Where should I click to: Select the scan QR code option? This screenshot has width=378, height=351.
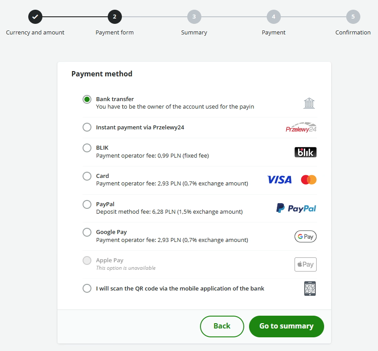pos(87,288)
